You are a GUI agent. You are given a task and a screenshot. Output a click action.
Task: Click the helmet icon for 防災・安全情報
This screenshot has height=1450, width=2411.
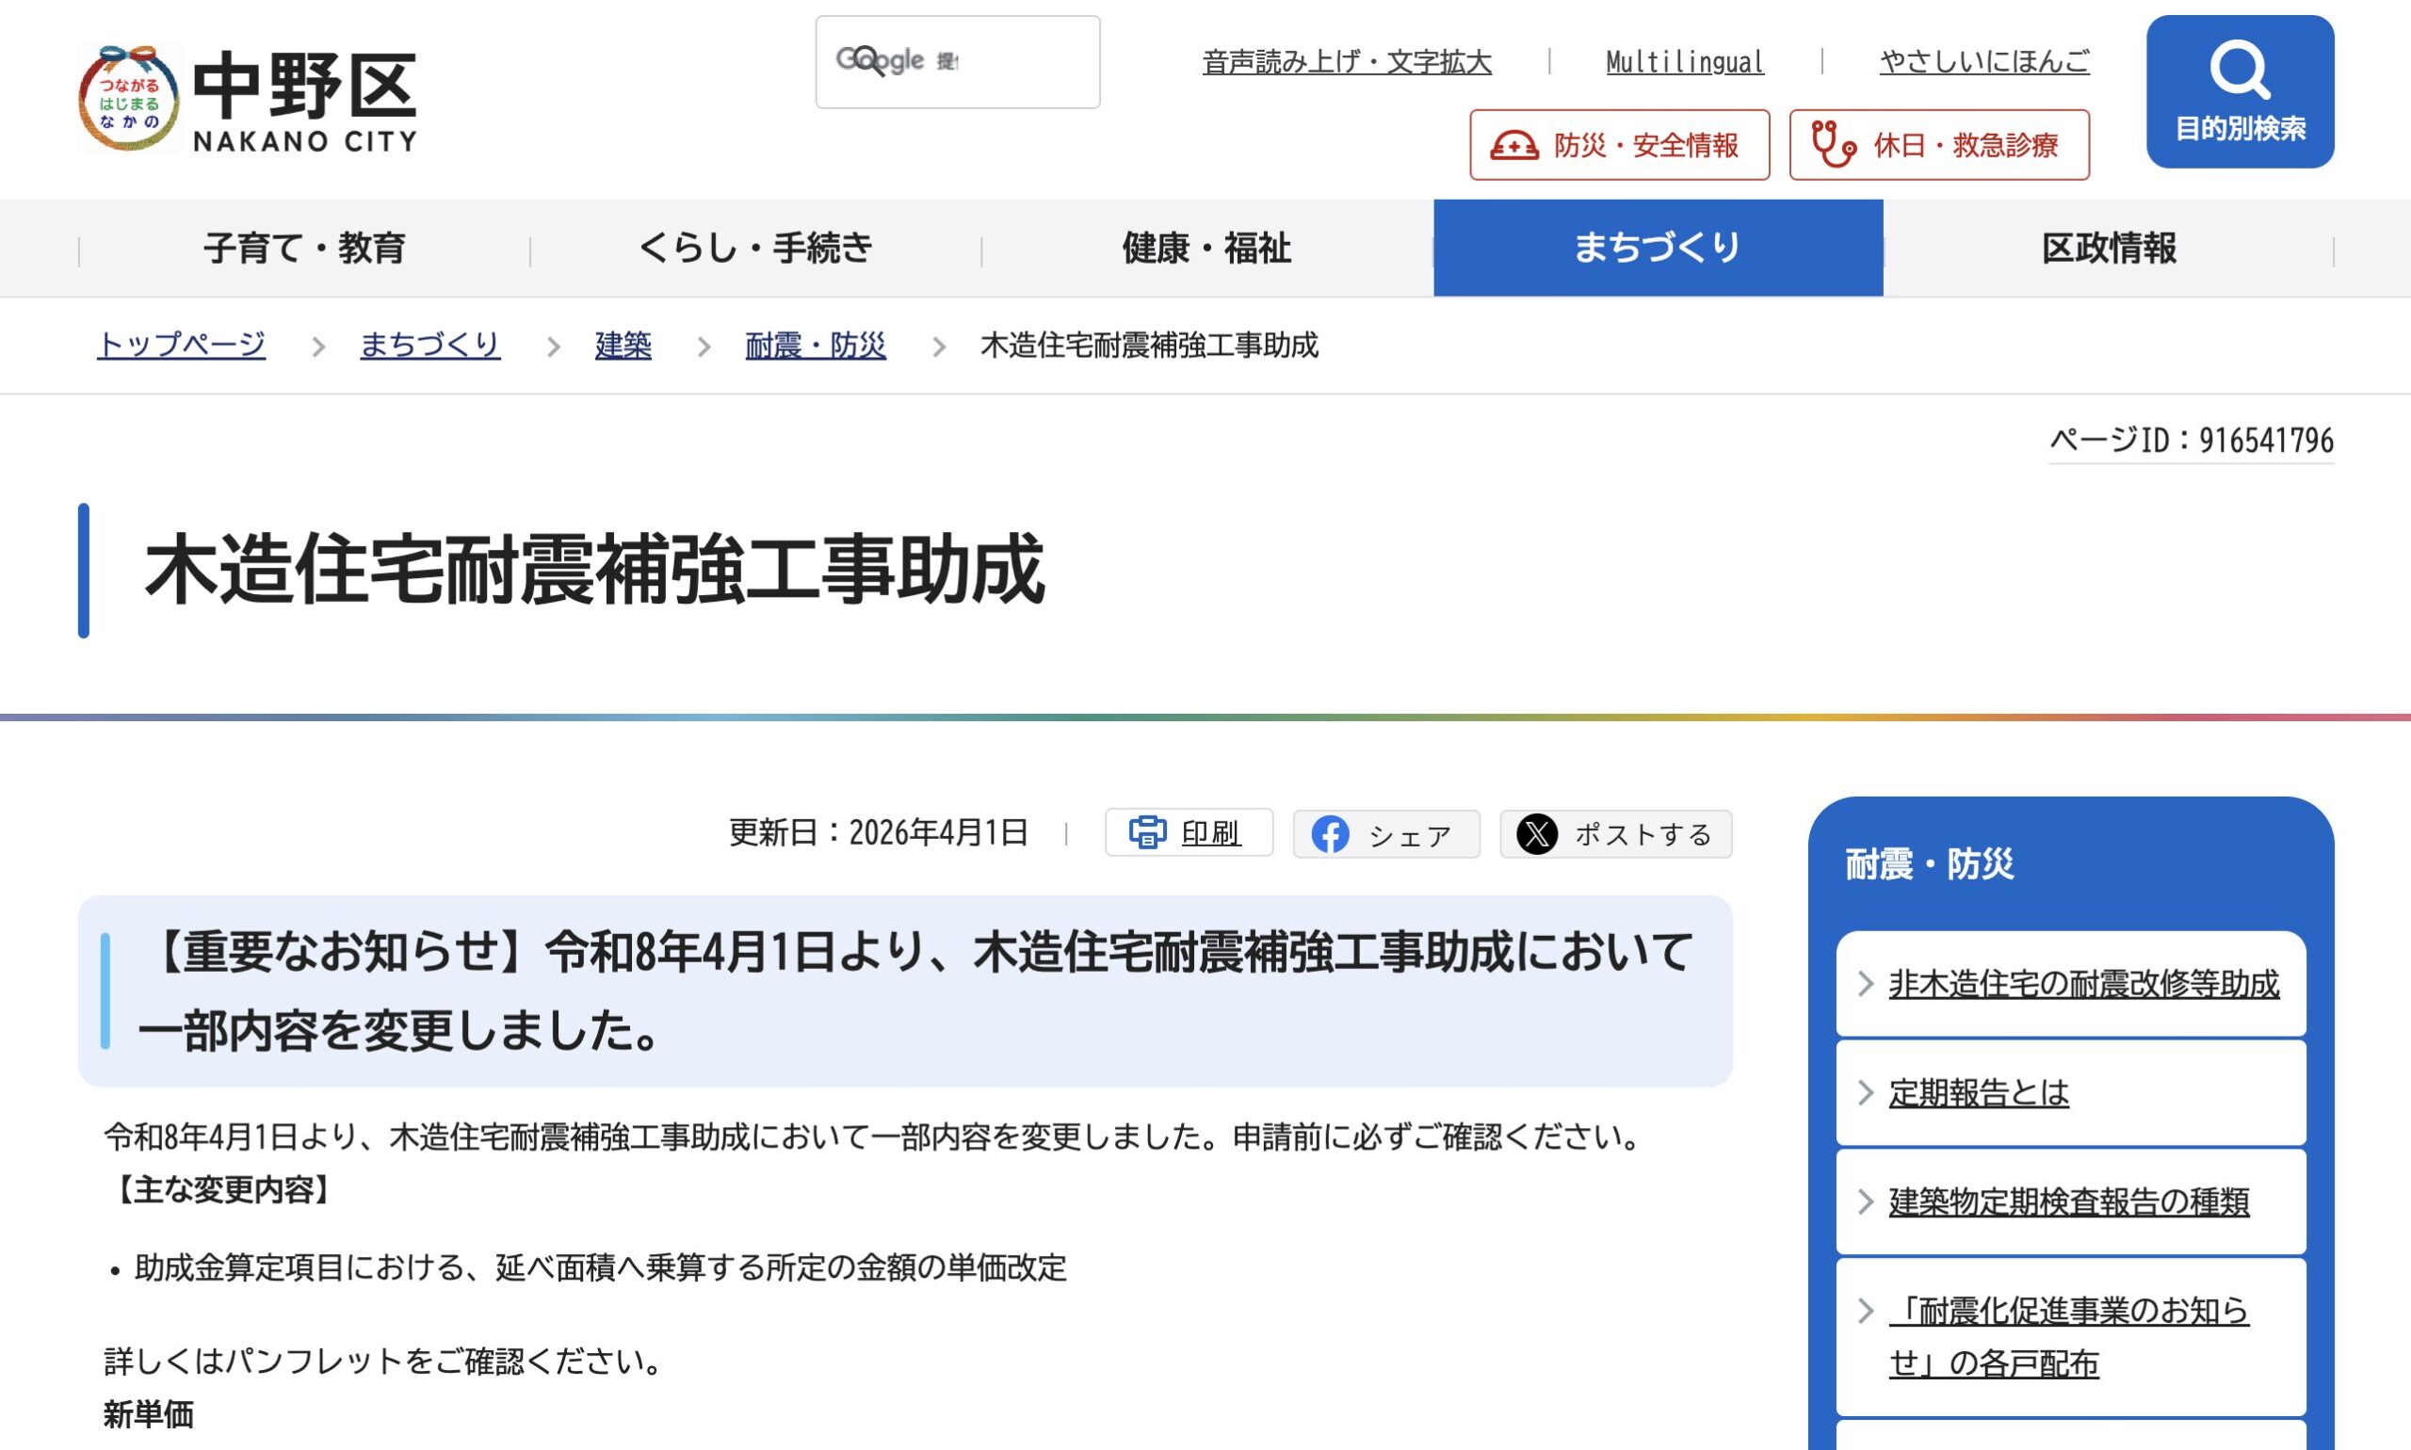pyautogui.click(x=1513, y=146)
